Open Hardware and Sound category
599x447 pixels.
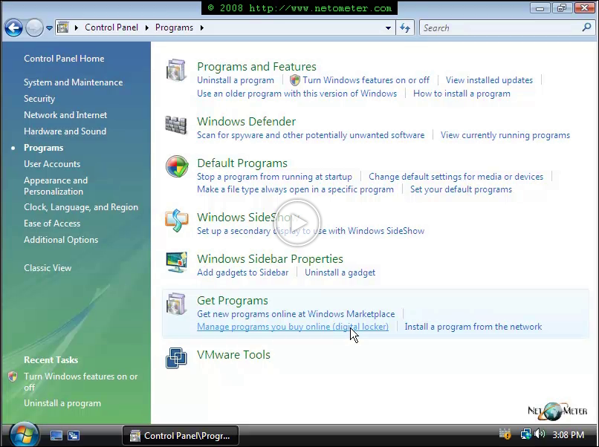(x=65, y=131)
